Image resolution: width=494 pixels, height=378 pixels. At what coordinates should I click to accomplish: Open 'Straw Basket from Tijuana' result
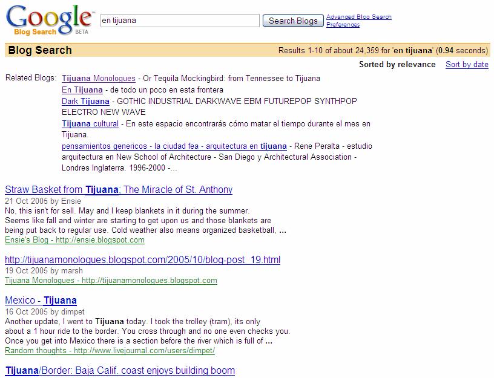(119, 190)
